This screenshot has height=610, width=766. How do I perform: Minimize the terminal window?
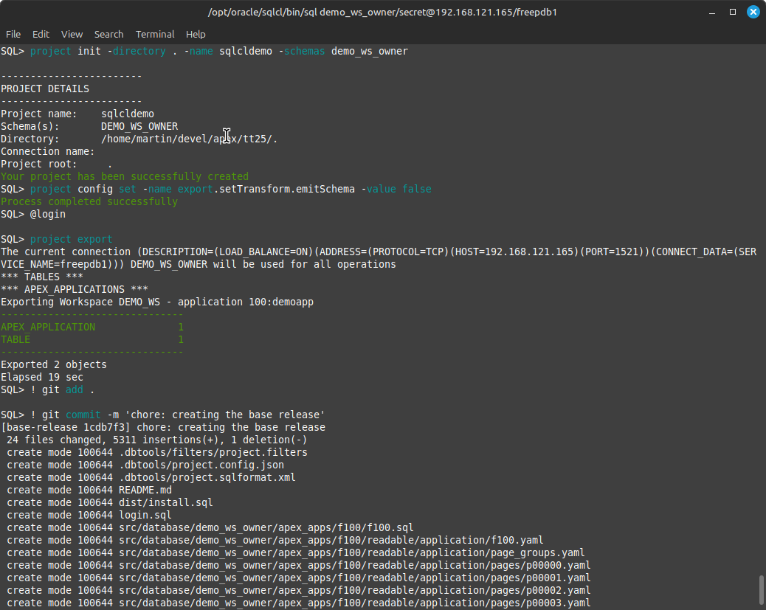(x=712, y=13)
